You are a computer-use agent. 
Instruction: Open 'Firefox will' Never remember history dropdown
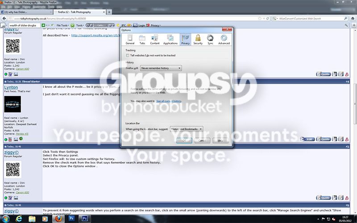(161, 68)
